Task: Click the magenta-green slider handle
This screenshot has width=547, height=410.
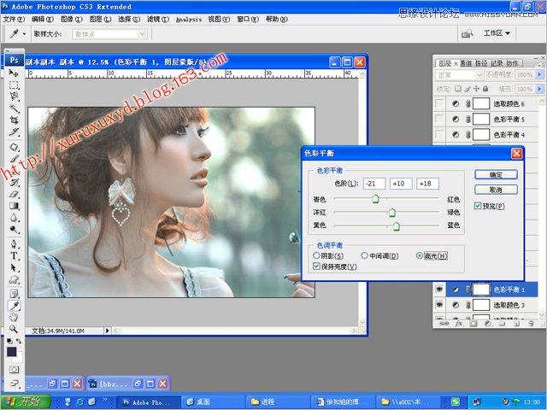Action: pos(391,213)
